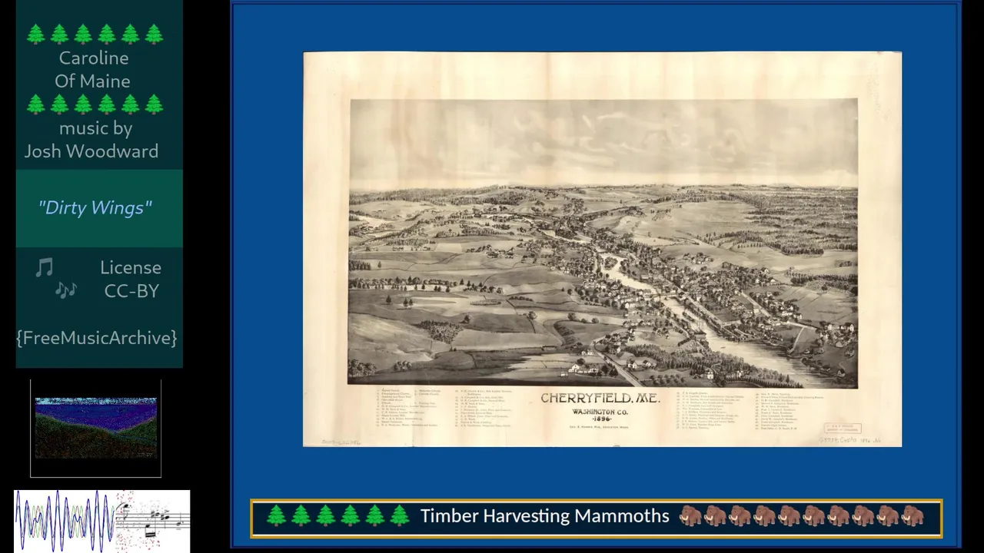
Task: Click the red library stamp on map margin
Action: click(843, 429)
